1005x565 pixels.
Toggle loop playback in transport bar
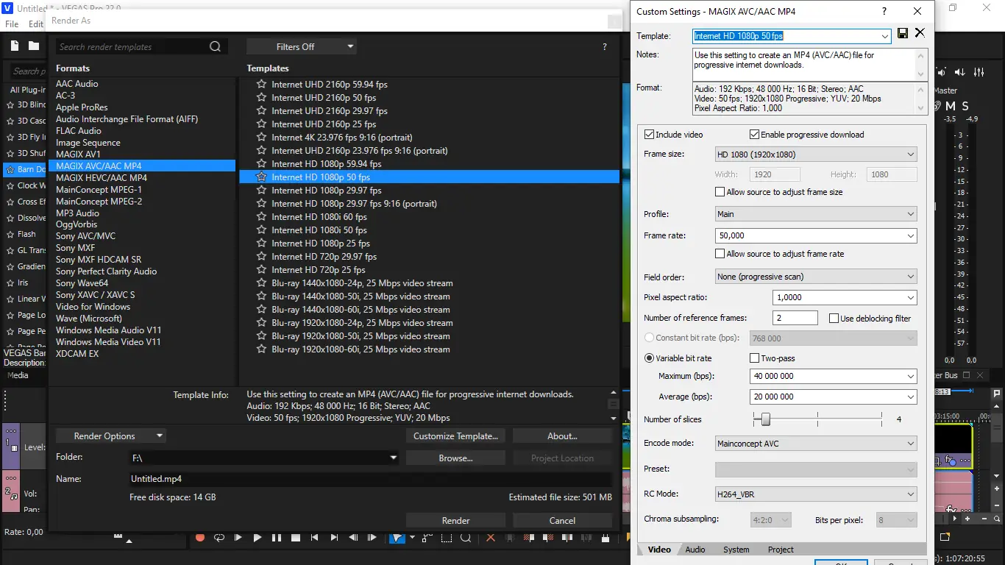(x=219, y=538)
